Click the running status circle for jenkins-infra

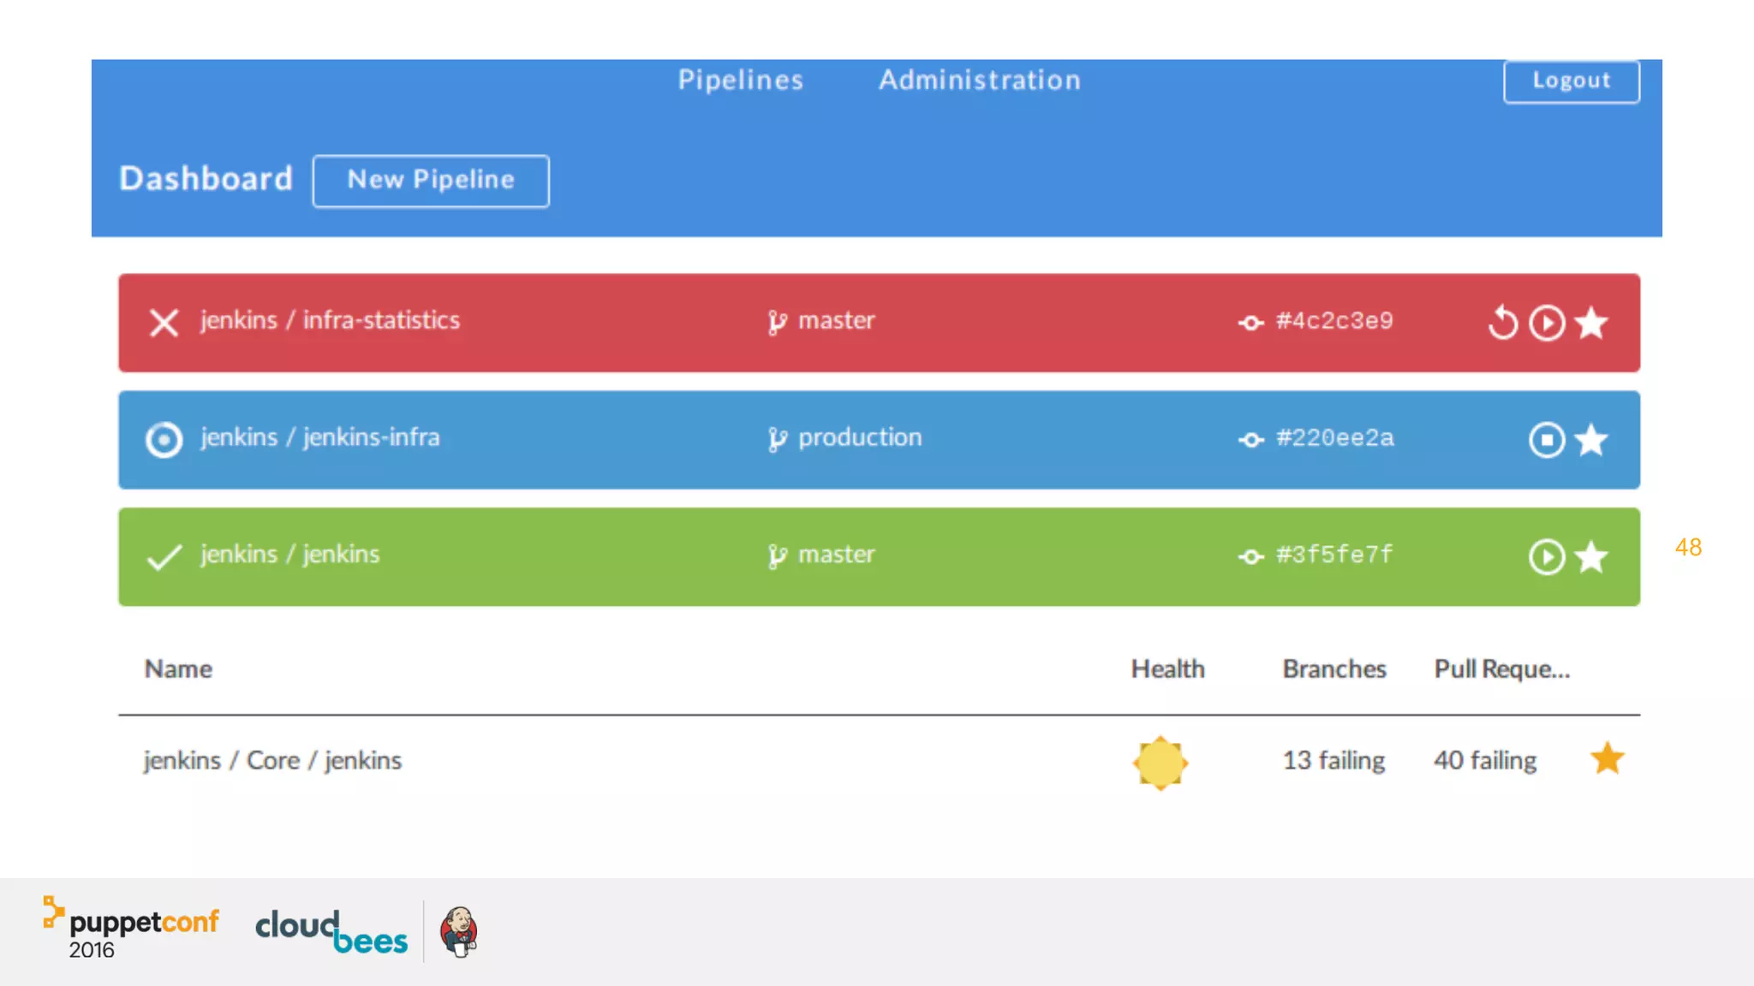[164, 440]
